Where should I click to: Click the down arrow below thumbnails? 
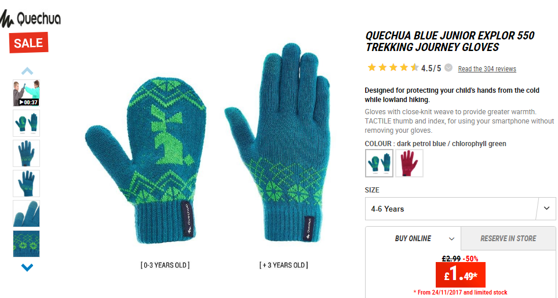coord(27,267)
